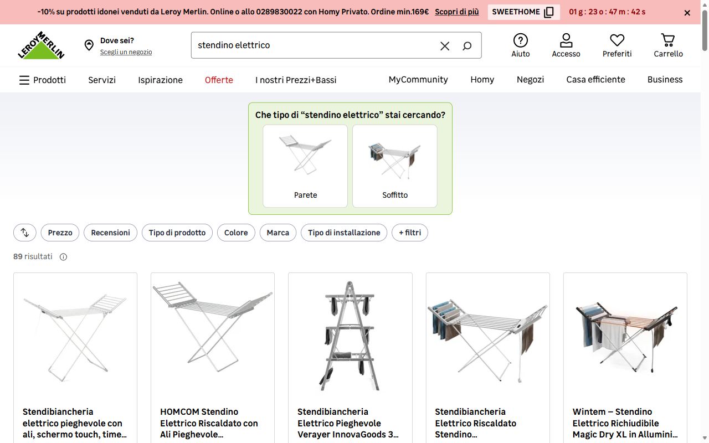709x443 pixels.
Task: Click the location pin icon
Action: [x=89, y=45]
